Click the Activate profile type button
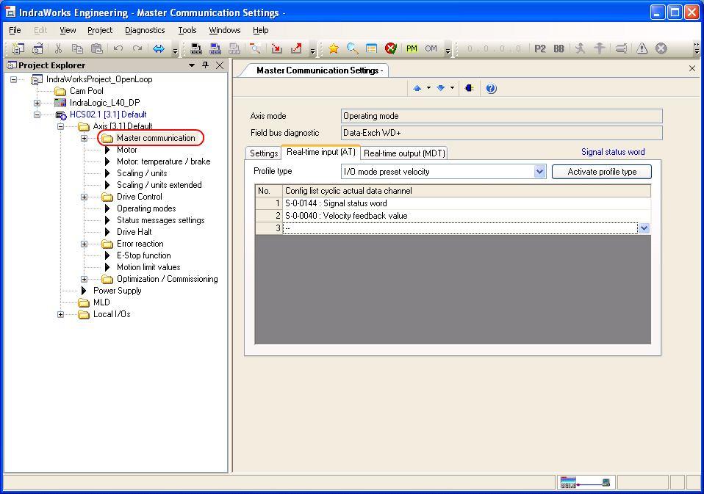 pyautogui.click(x=602, y=172)
